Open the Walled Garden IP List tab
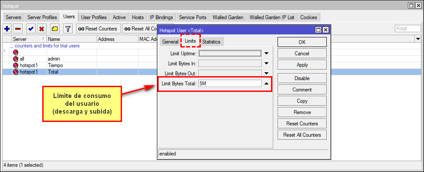 point(272,17)
